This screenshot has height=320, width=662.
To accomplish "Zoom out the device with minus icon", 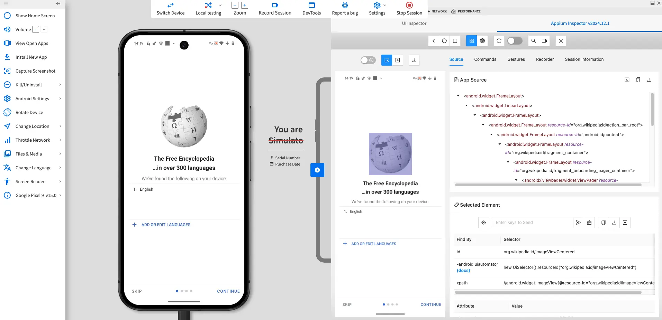I will [235, 5].
